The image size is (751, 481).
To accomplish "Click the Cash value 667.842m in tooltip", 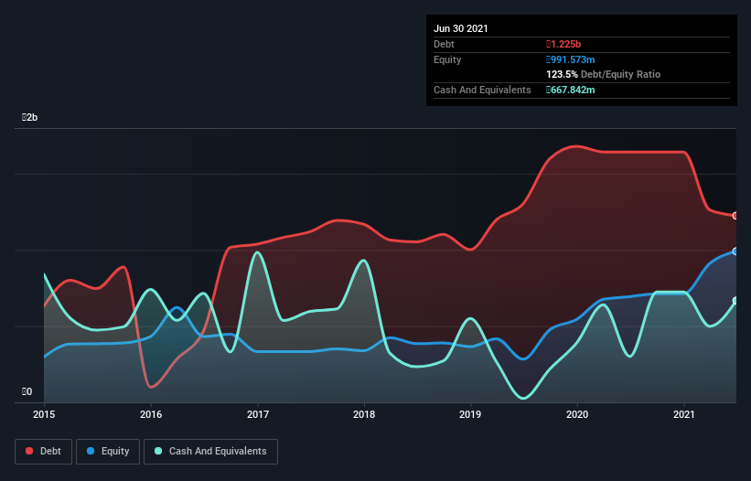I will click(571, 90).
